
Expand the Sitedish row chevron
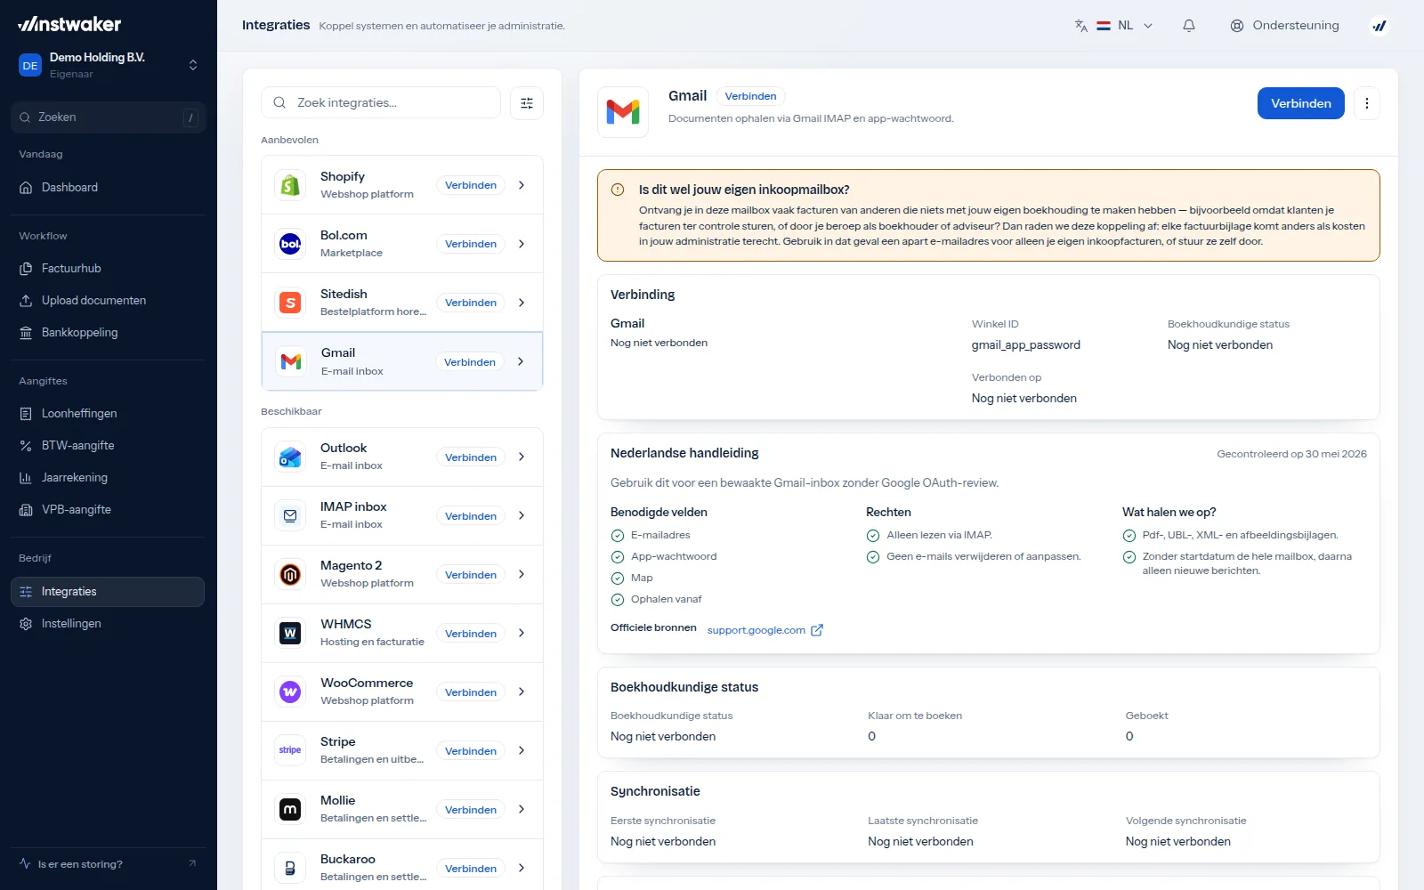[x=522, y=303]
